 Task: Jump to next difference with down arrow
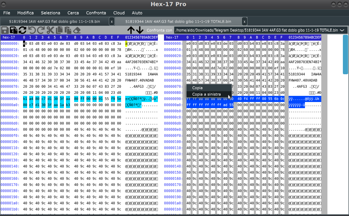point(139,30)
